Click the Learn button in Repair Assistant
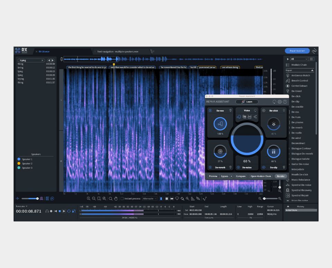332x268 pixels. pyautogui.click(x=247, y=102)
